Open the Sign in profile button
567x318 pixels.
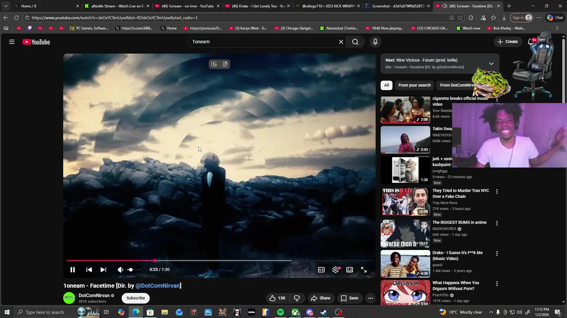[521, 18]
